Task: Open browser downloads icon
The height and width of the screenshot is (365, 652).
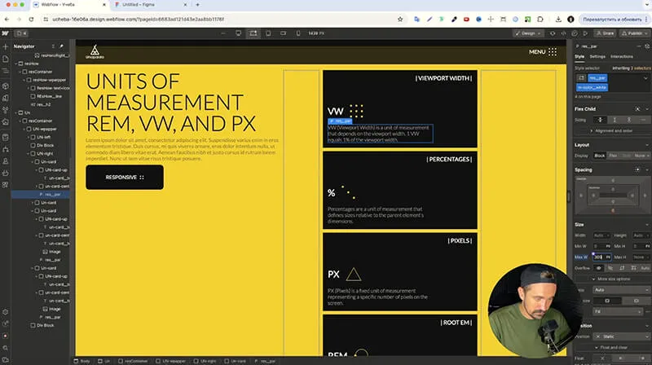Action: click(558, 19)
